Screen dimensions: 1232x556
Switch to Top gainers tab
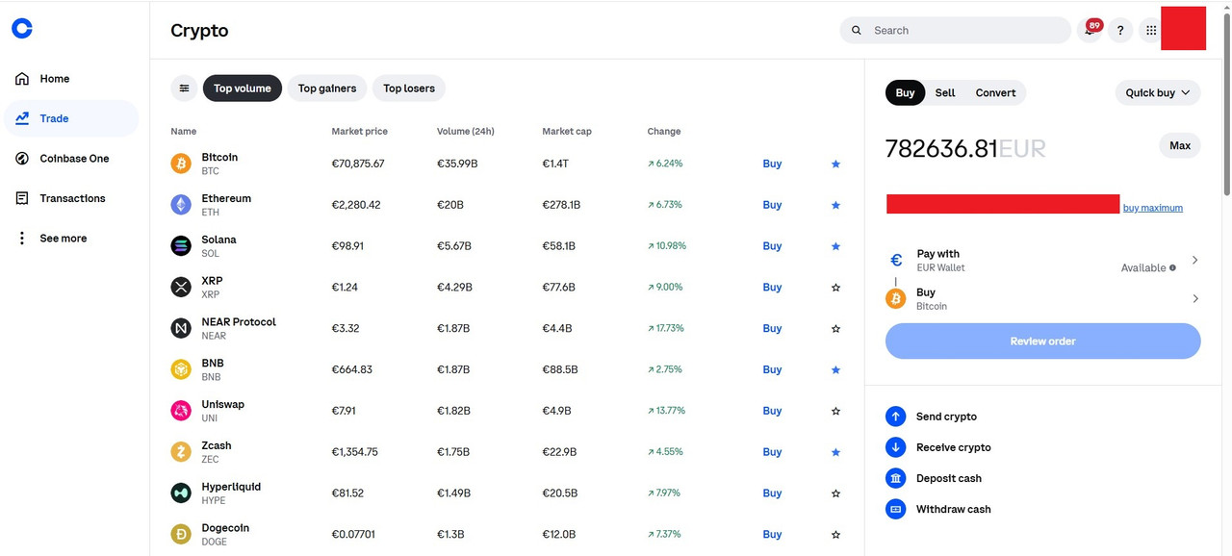tap(327, 88)
